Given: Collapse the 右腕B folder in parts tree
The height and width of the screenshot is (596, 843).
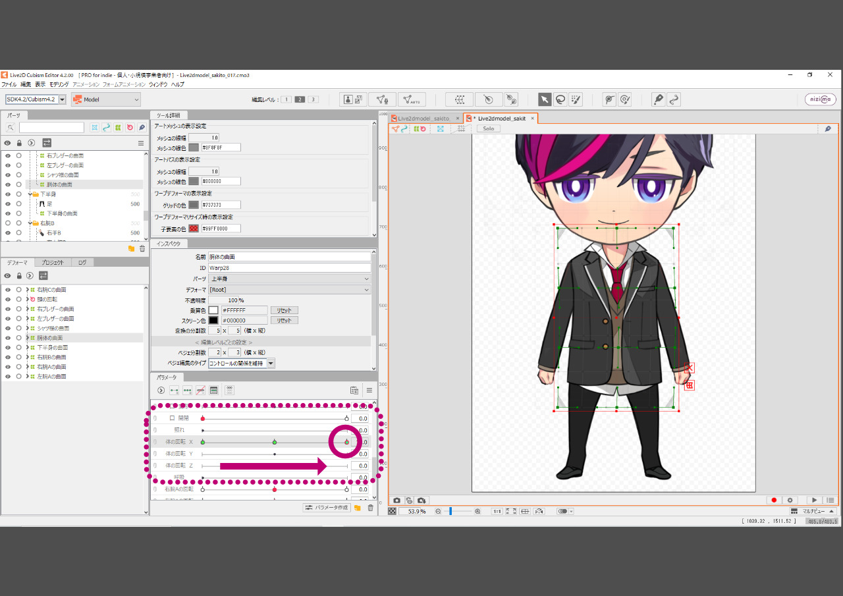Looking at the screenshot, I should click(x=30, y=223).
